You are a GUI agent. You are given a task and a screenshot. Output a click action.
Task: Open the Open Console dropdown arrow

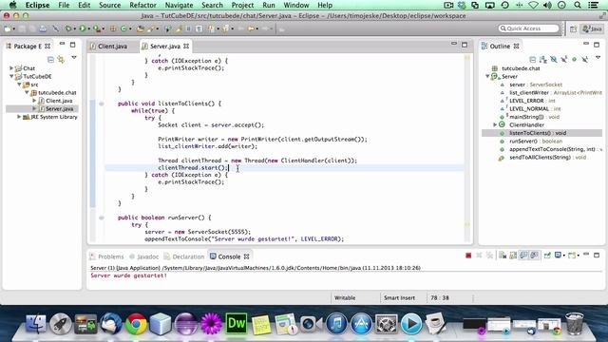[x=578, y=256]
